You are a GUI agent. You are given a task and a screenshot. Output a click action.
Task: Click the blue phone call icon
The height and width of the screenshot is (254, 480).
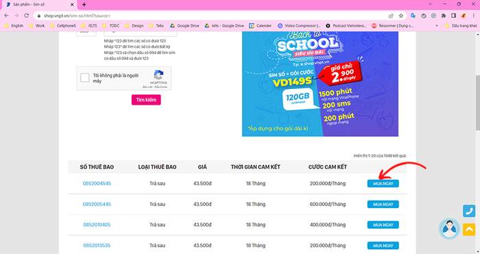[x=469, y=211]
